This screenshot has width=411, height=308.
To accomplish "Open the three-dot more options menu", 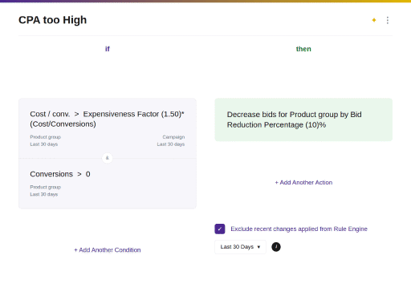I will tap(388, 20).
